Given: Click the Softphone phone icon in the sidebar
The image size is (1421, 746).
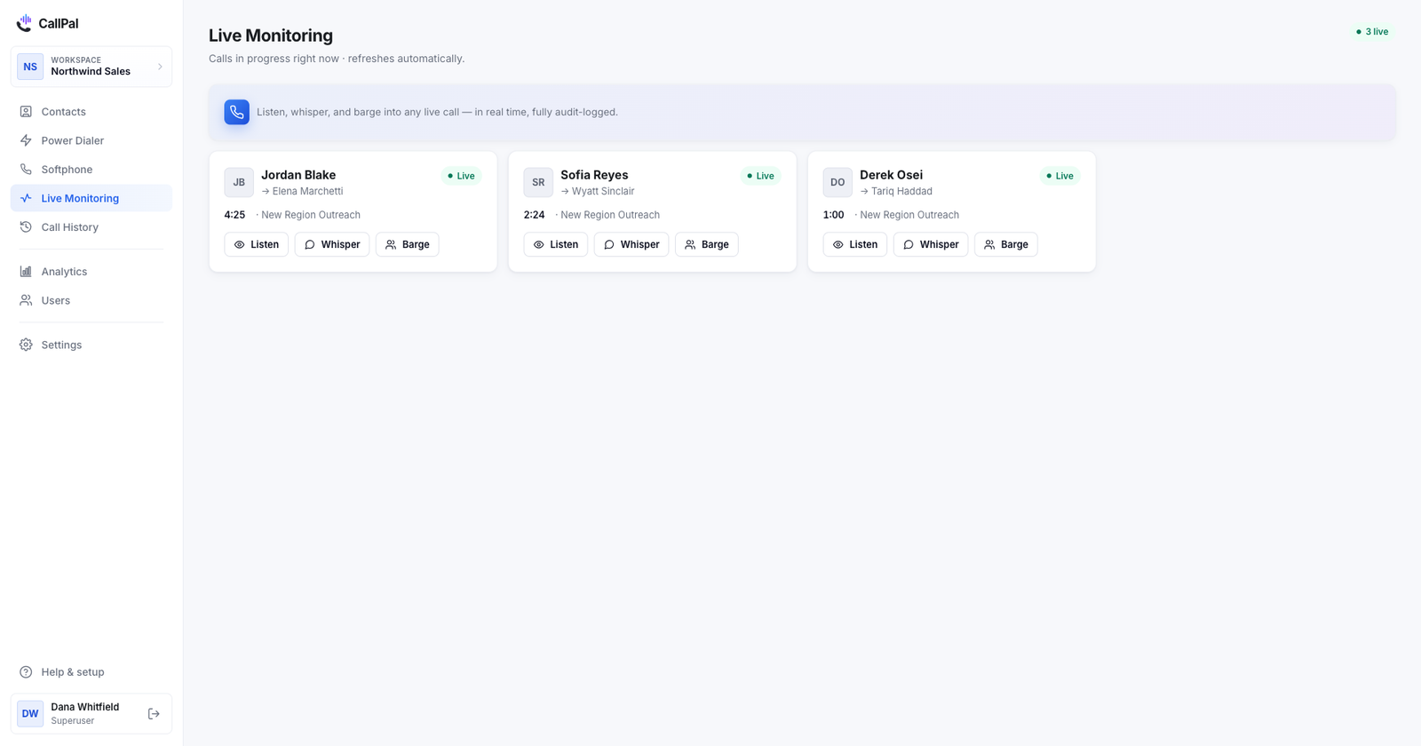Looking at the screenshot, I should click(x=26, y=170).
